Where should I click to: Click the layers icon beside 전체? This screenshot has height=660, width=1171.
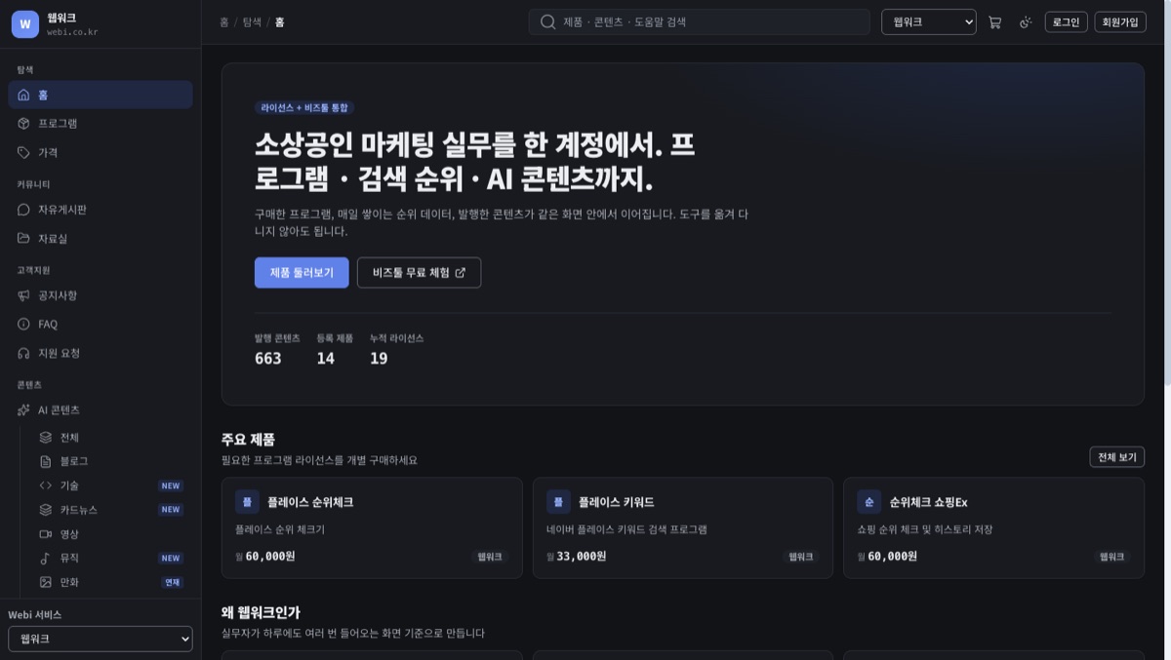[x=45, y=438]
